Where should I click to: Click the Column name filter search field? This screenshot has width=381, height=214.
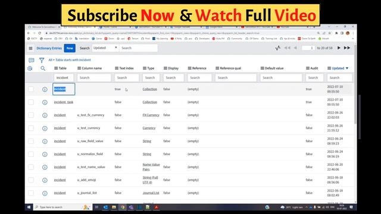94,78
